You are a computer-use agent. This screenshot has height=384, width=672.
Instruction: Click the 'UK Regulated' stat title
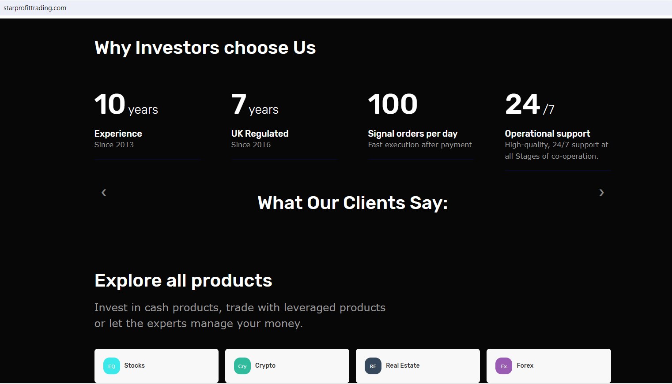260,134
